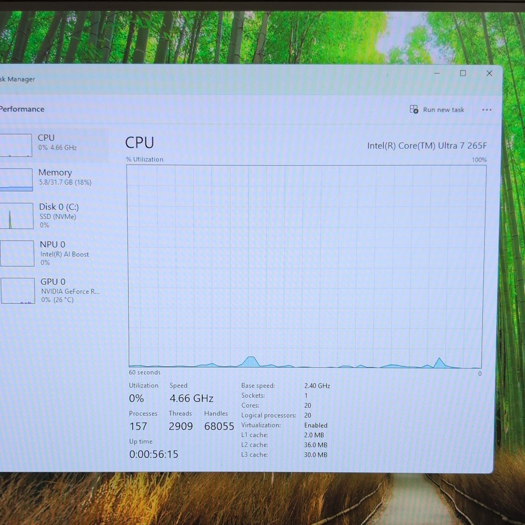Click the Run new task icon
This screenshot has width=525, height=525.
tap(414, 110)
